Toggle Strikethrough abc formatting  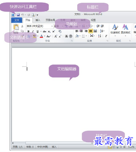[44, 31]
